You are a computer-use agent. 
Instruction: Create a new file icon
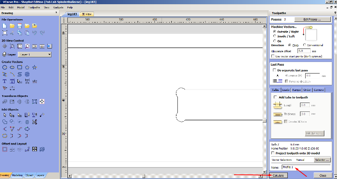click(5, 26)
